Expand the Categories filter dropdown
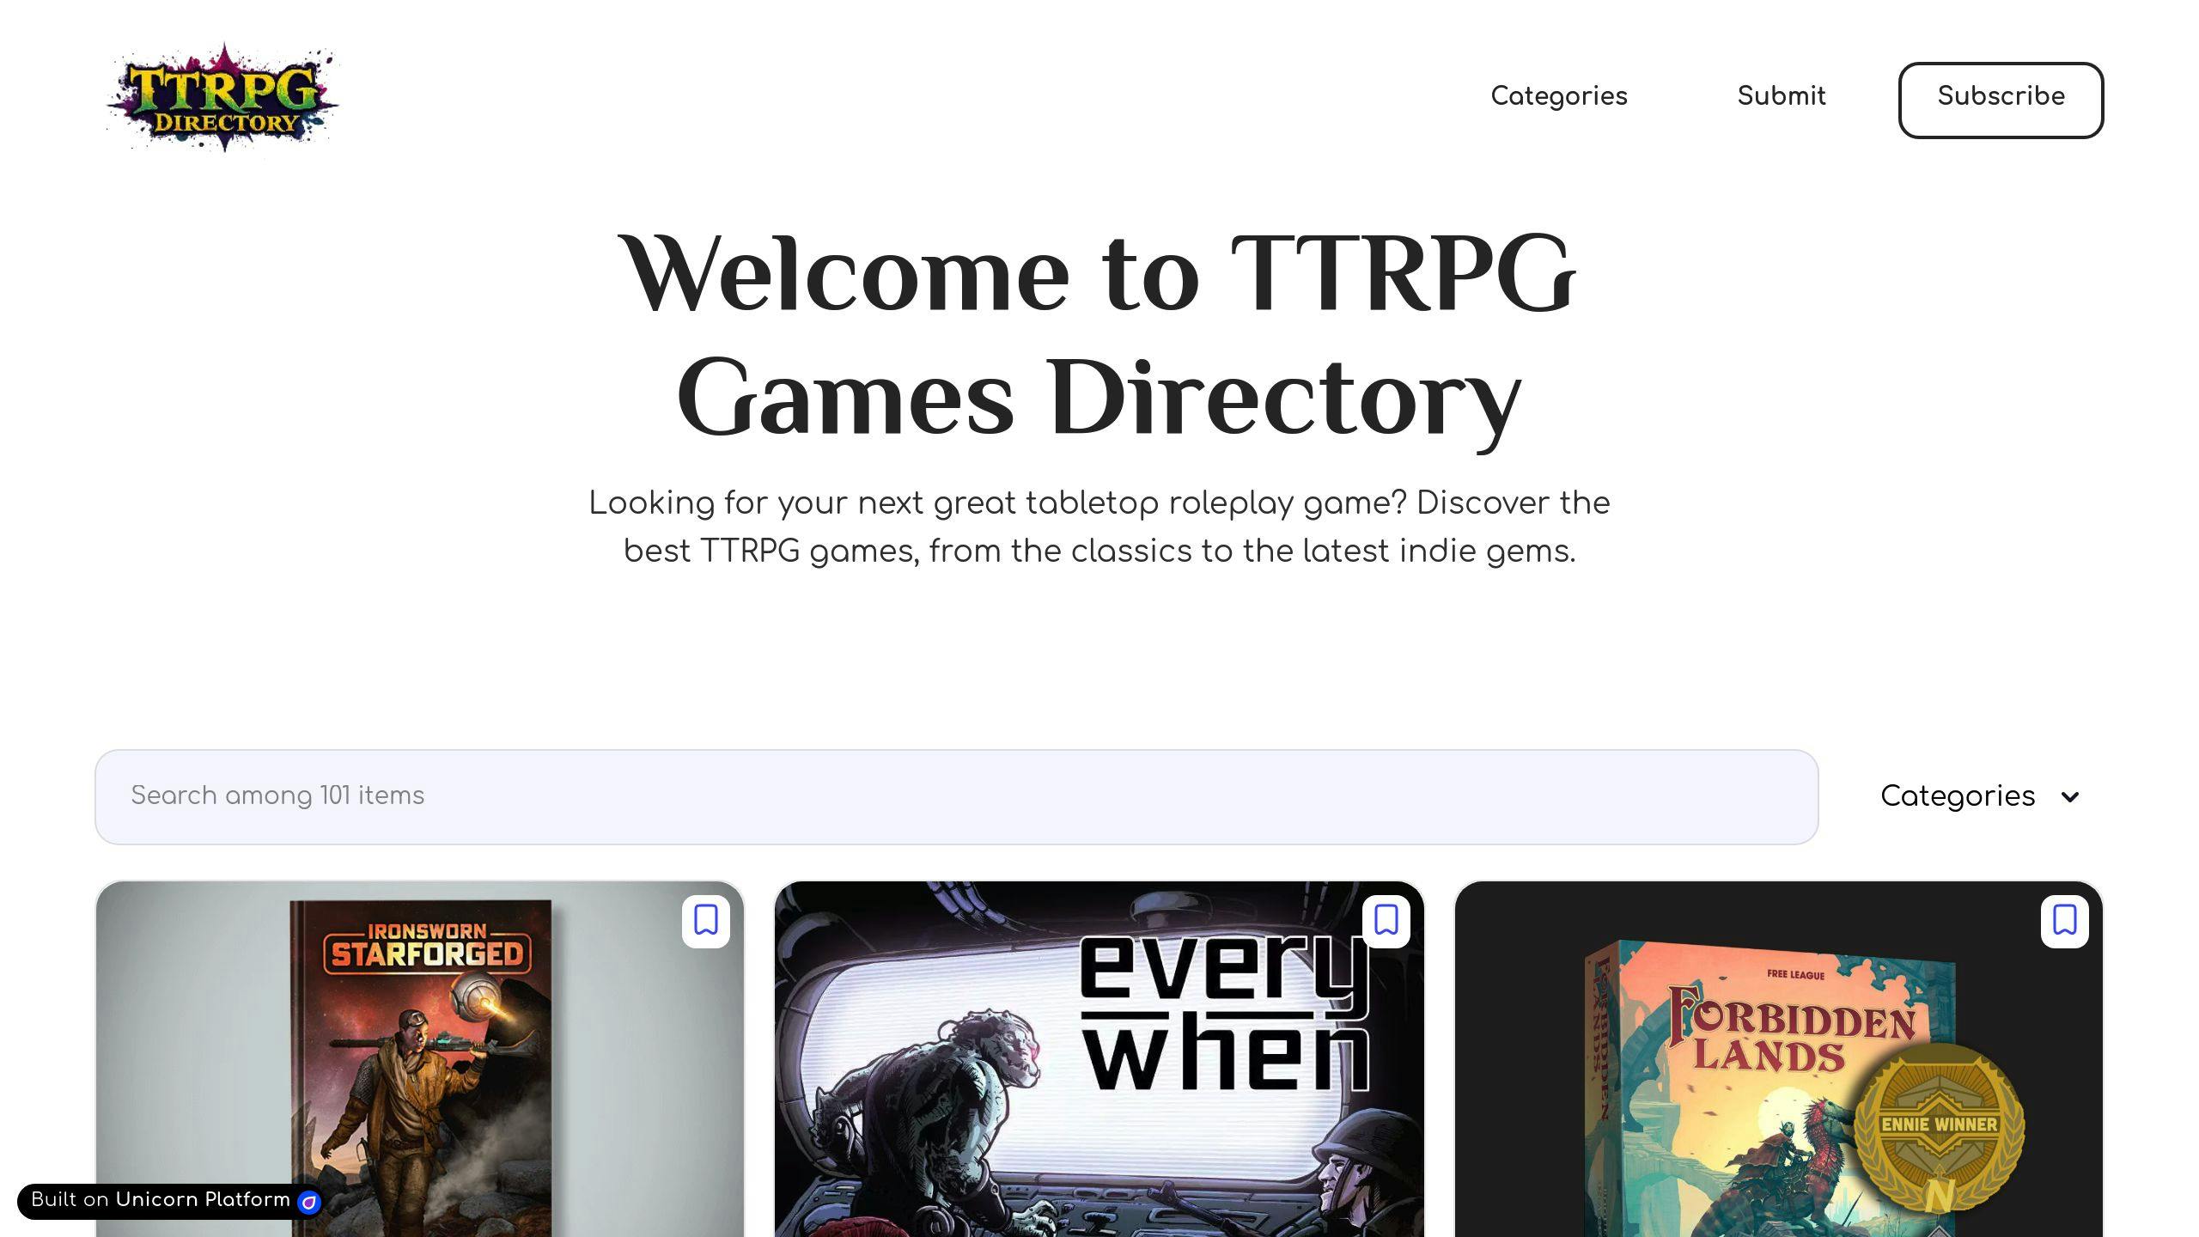The height and width of the screenshot is (1237, 2199). tap(1980, 796)
